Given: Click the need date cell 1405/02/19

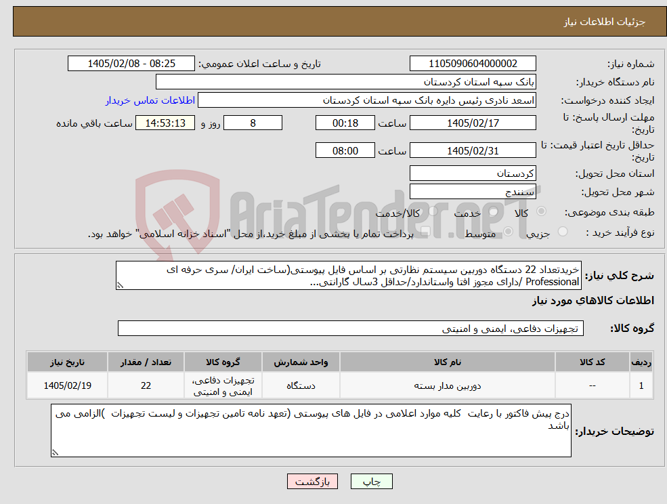Looking at the screenshot, I should 67,385.
